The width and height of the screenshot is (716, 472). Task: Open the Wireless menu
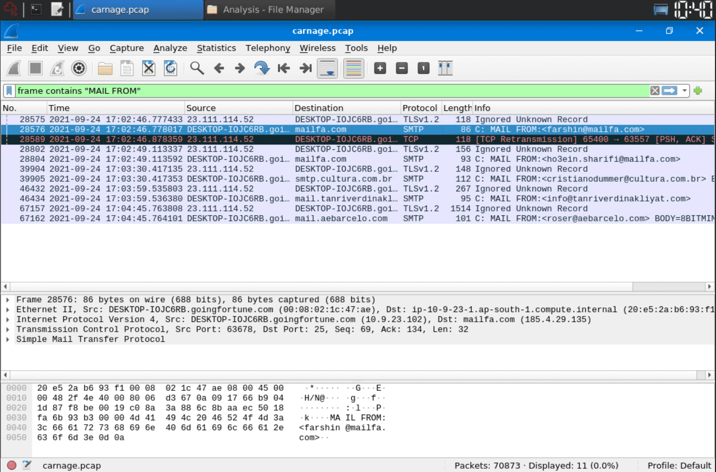317,48
